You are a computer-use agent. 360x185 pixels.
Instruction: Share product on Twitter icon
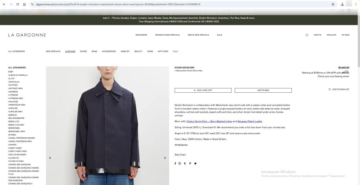[195, 163]
